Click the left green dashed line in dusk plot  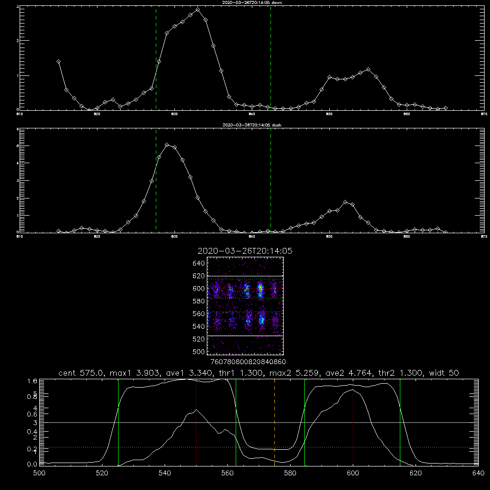pos(156,181)
